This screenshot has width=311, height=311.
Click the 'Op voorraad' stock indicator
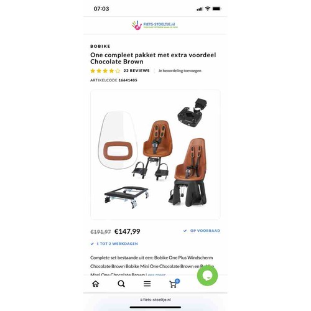202,231
